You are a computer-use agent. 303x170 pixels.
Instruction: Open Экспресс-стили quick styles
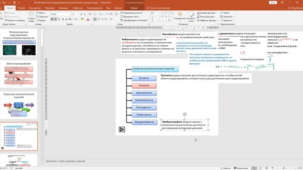(191, 17)
